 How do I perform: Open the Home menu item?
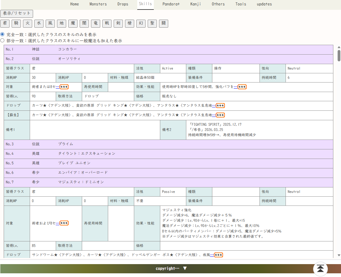pos(74,4)
